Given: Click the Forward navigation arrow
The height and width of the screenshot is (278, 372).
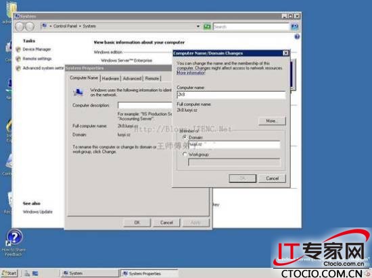Looking at the screenshot, I should [x=30, y=26].
